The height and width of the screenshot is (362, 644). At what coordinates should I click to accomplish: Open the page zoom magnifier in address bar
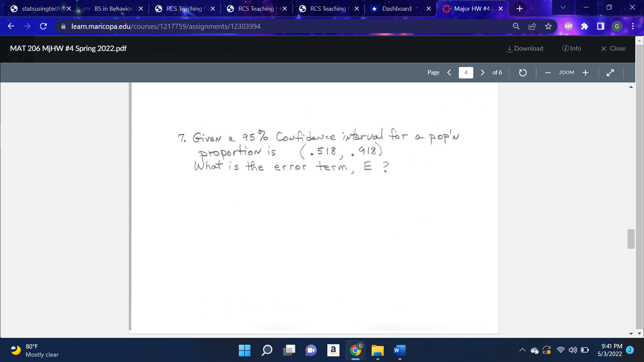point(516,26)
